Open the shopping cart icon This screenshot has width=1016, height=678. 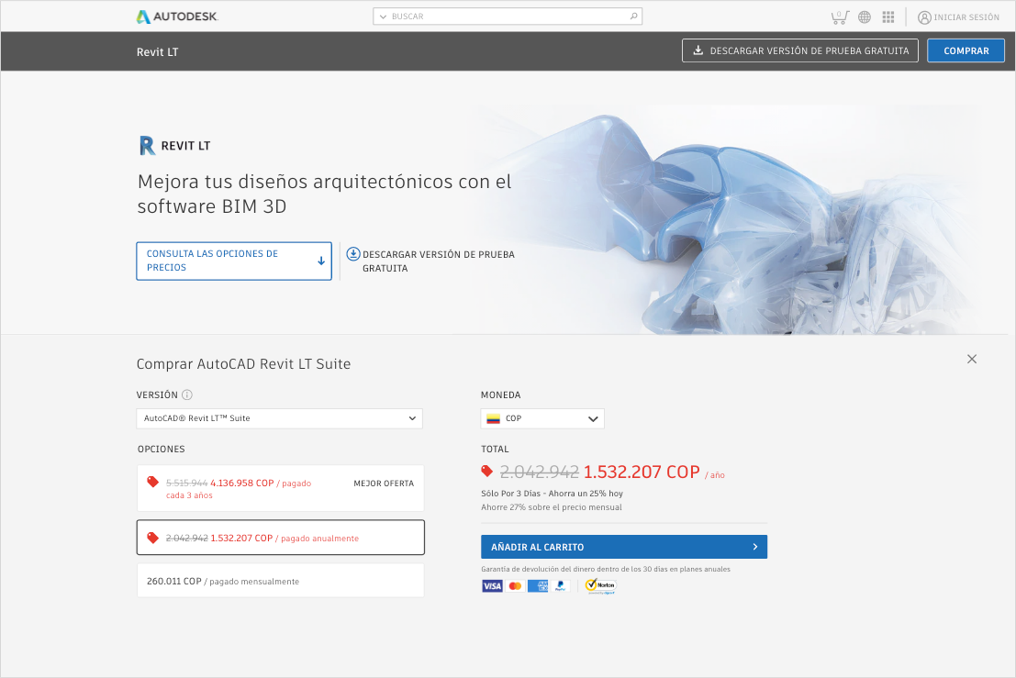point(840,17)
